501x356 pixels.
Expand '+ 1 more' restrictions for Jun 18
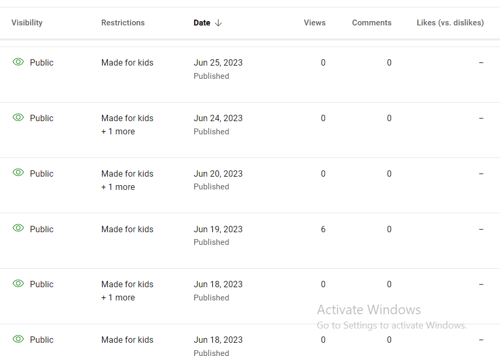click(118, 297)
